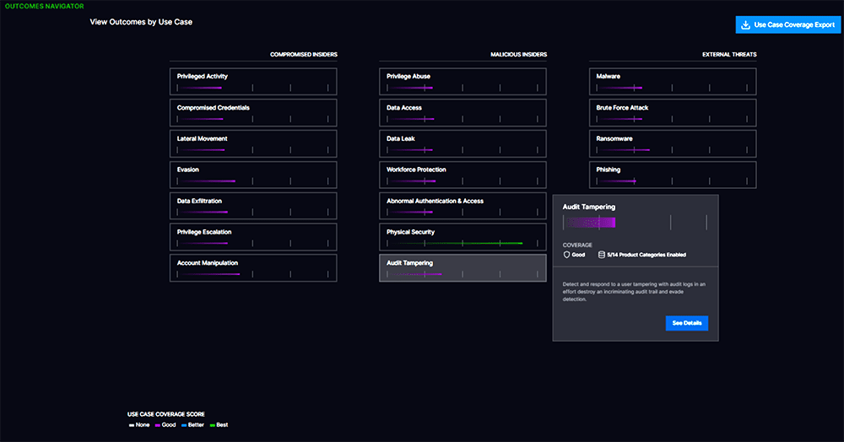Click the shield icon next to Good coverage

(566, 255)
